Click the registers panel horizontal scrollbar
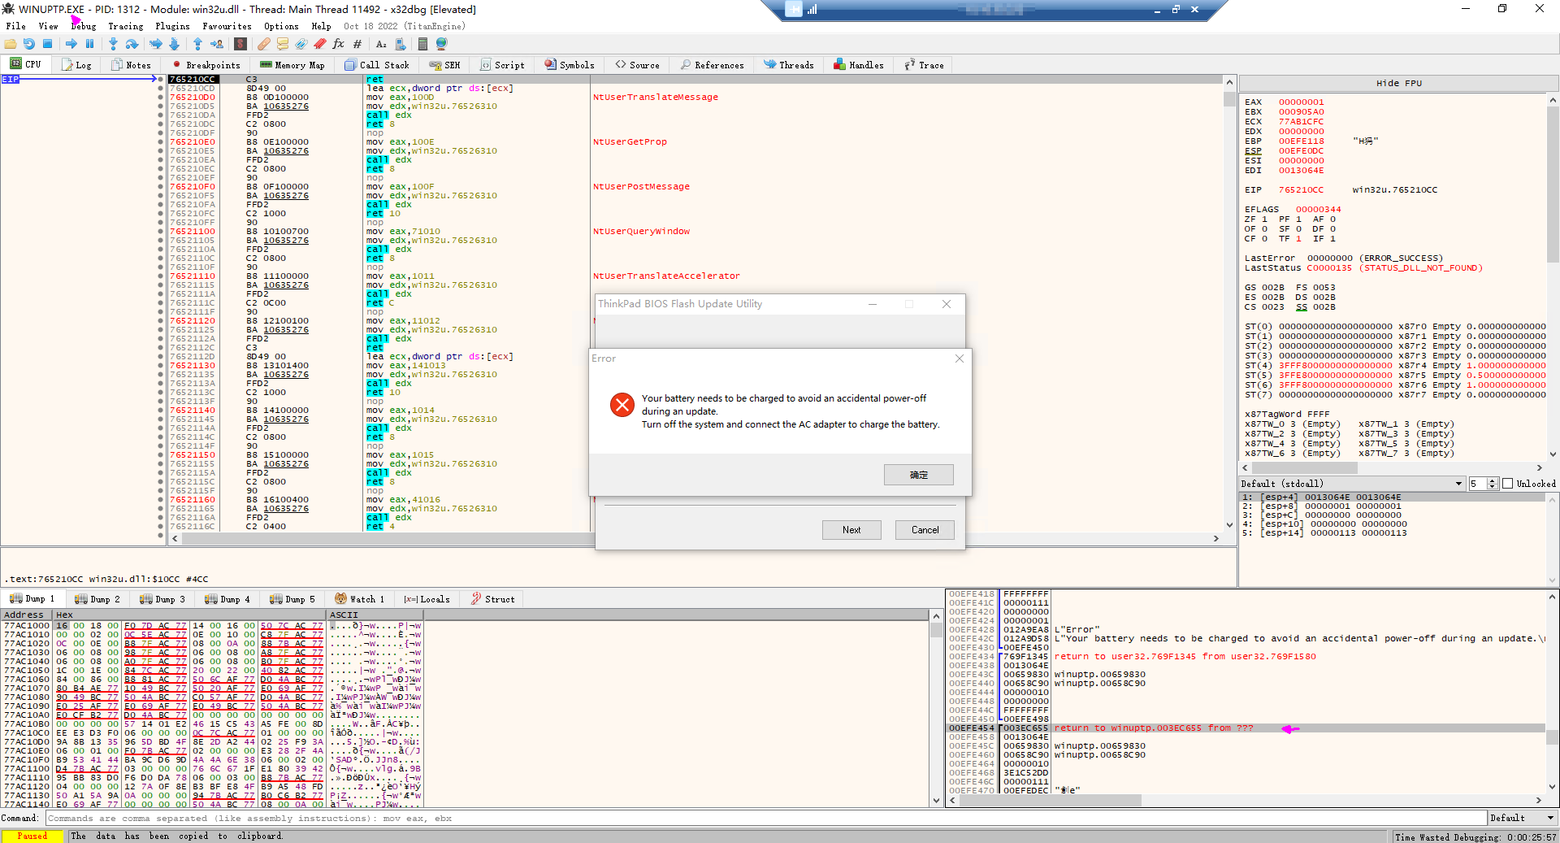 [x=1393, y=468]
